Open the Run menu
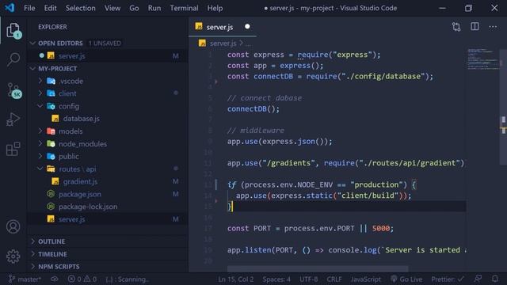The height and width of the screenshot is (285, 507). (x=154, y=8)
